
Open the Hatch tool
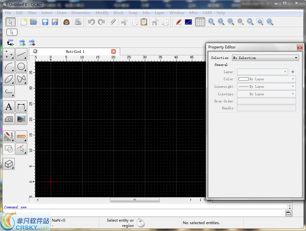click(x=8, y=119)
